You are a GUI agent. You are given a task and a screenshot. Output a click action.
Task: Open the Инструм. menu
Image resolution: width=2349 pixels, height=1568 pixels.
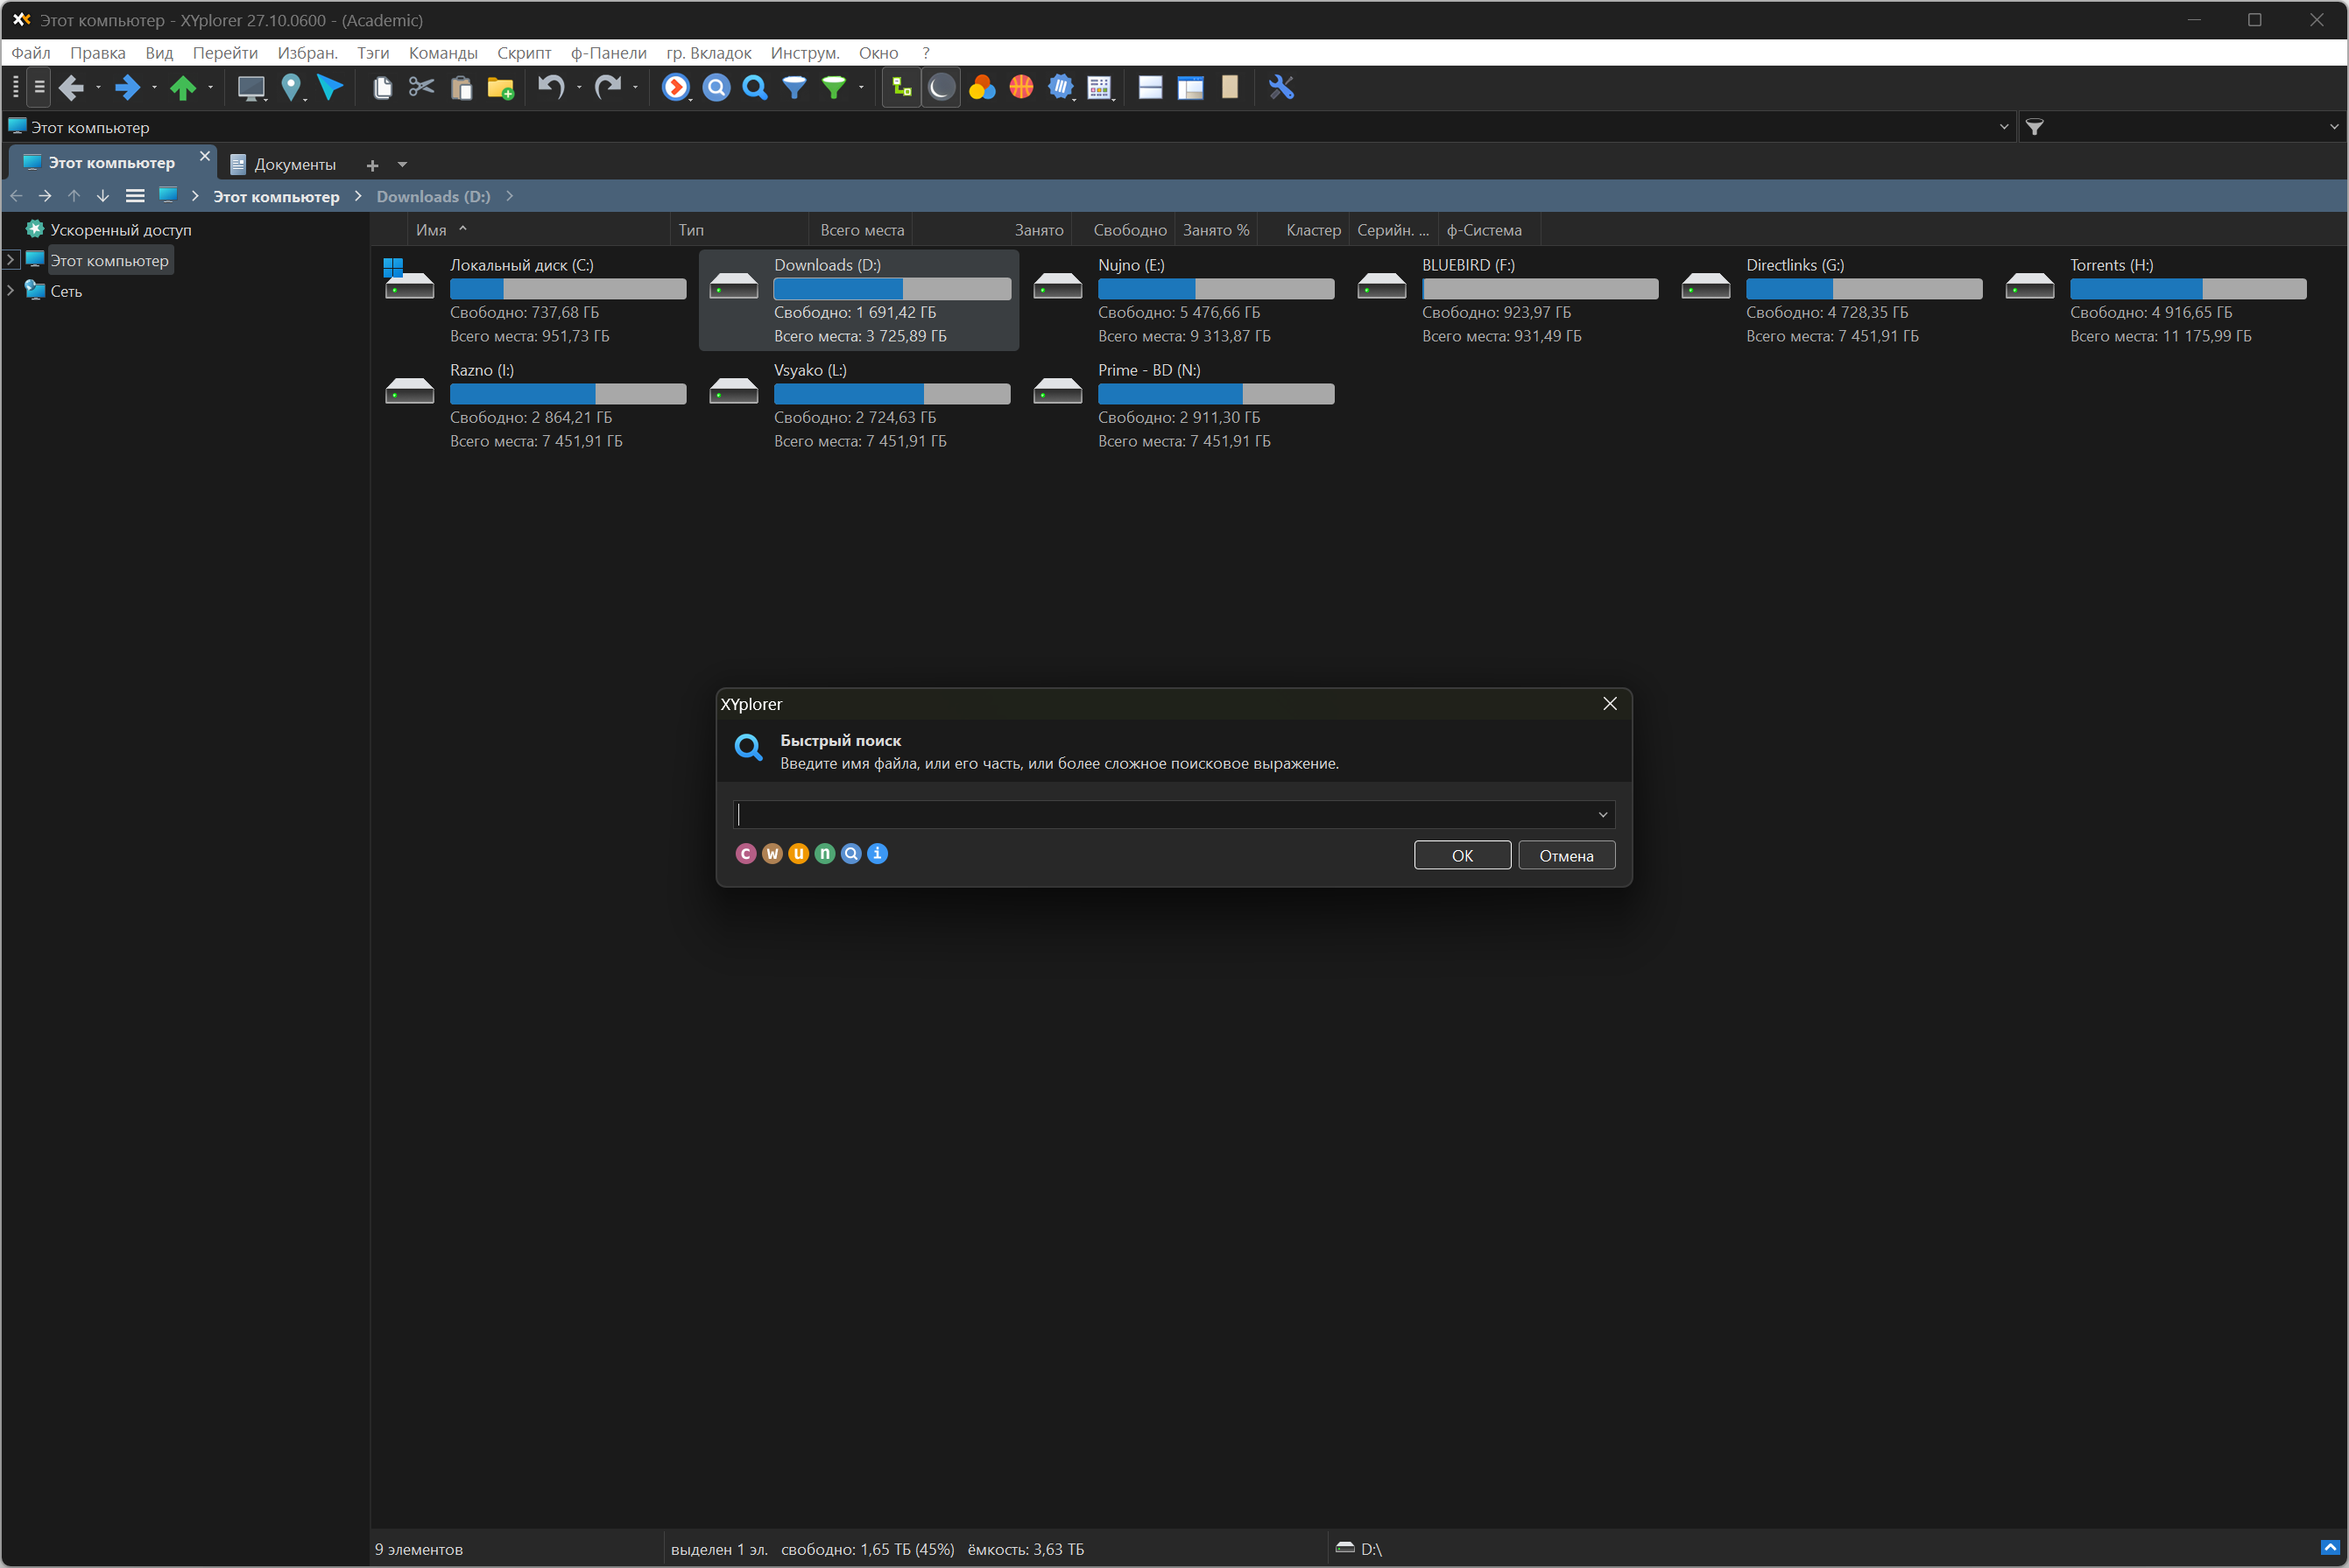click(x=804, y=53)
